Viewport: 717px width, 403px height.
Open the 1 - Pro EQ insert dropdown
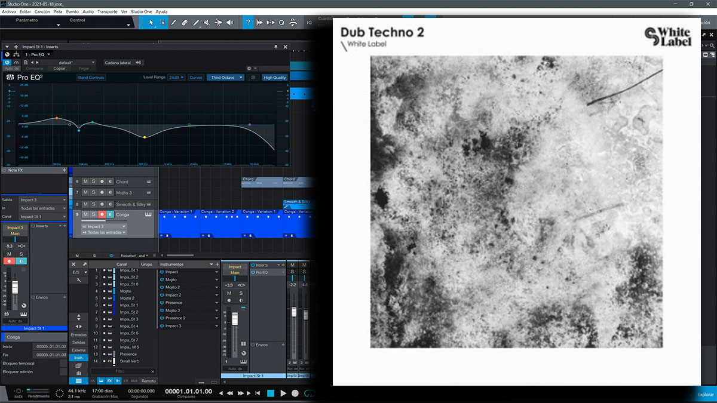coord(38,54)
